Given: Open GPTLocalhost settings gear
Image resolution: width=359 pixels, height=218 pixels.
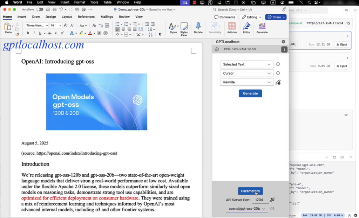Looking at the screenshot, I should tap(216, 49).
